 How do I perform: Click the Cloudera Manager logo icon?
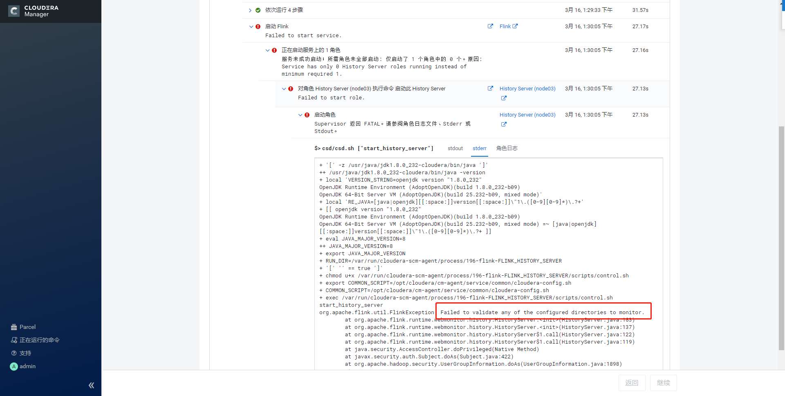(x=14, y=11)
